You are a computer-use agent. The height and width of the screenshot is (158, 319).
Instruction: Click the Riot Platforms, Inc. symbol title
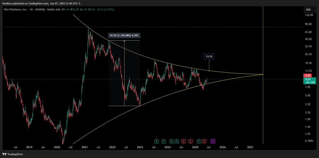pyautogui.click(x=15, y=9)
